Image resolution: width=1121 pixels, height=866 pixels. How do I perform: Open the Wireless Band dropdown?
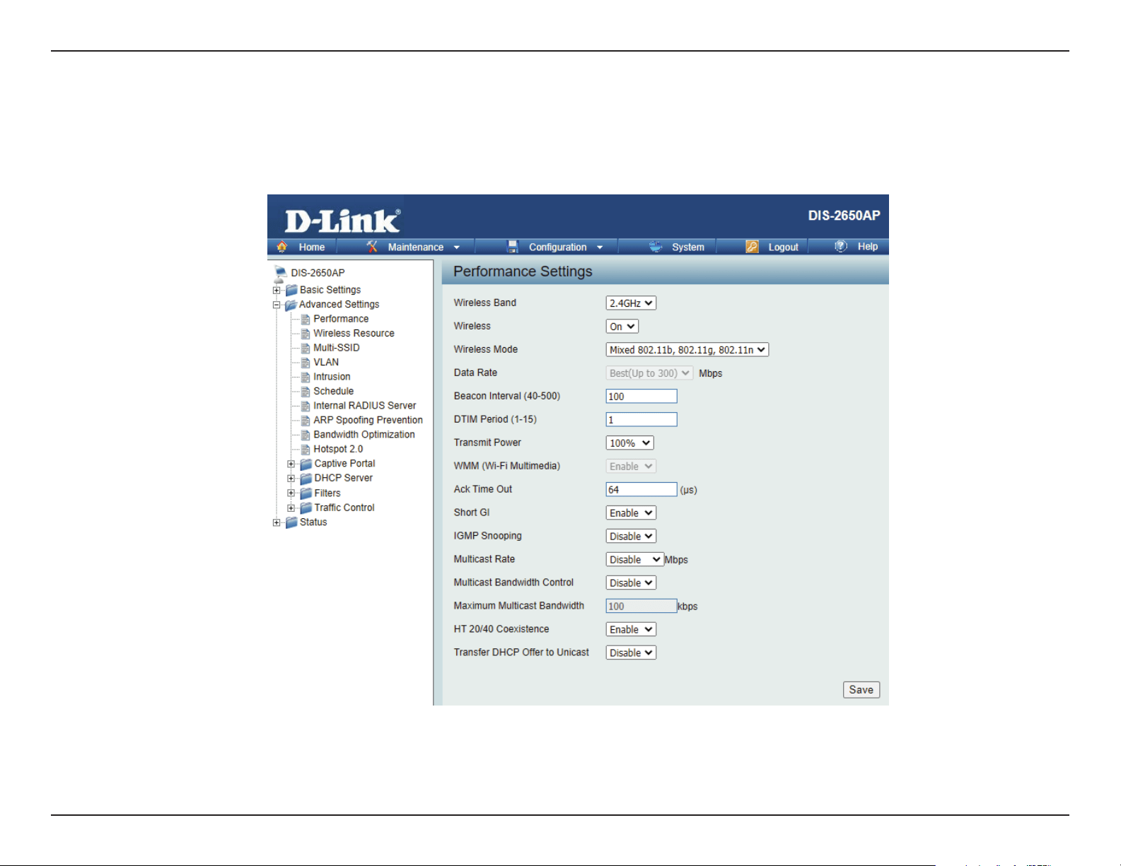pos(631,303)
